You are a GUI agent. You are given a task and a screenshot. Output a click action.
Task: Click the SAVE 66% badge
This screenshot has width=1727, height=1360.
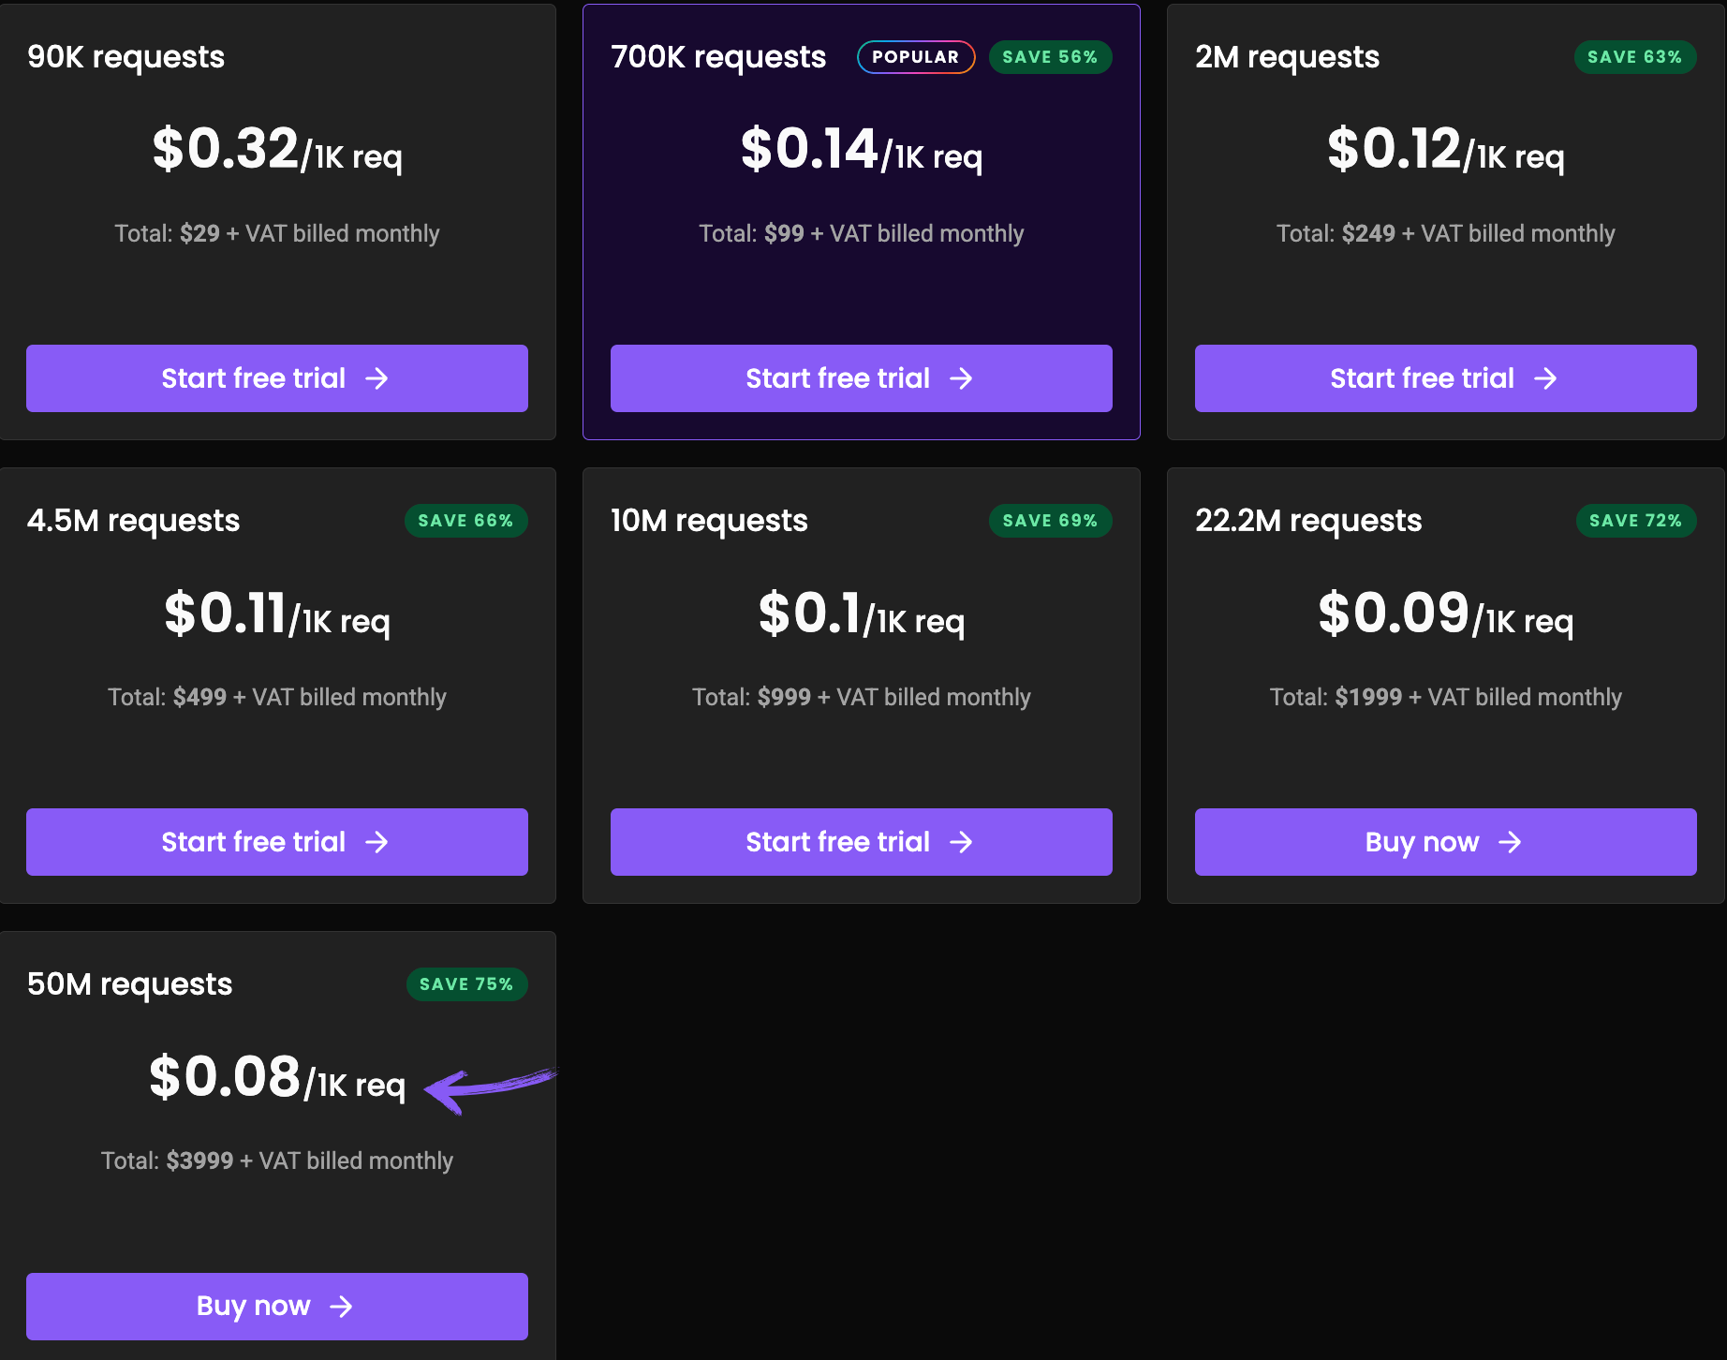465,521
